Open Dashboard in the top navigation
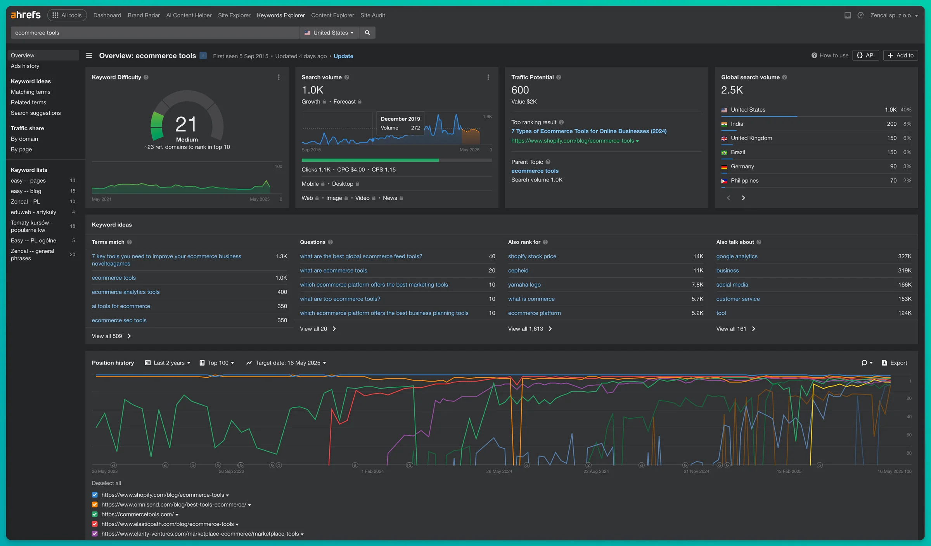This screenshot has height=546, width=931. coord(107,15)
